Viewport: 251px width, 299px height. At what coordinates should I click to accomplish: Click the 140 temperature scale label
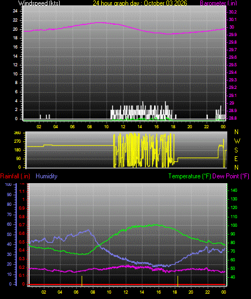tap(234, 190)
